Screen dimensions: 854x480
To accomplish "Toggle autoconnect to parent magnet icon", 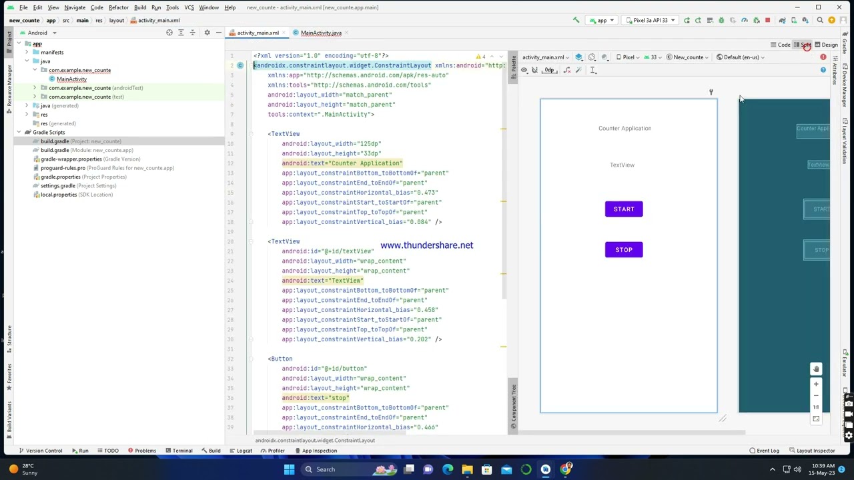I will click(534, 70).
